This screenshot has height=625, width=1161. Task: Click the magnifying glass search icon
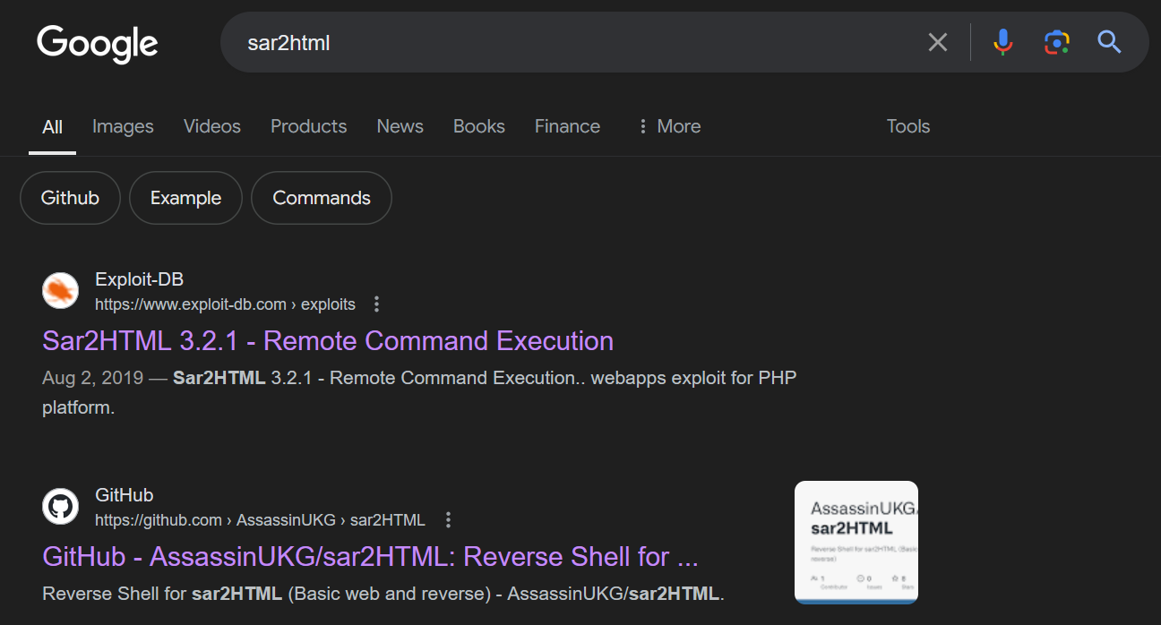point(1110,42)
